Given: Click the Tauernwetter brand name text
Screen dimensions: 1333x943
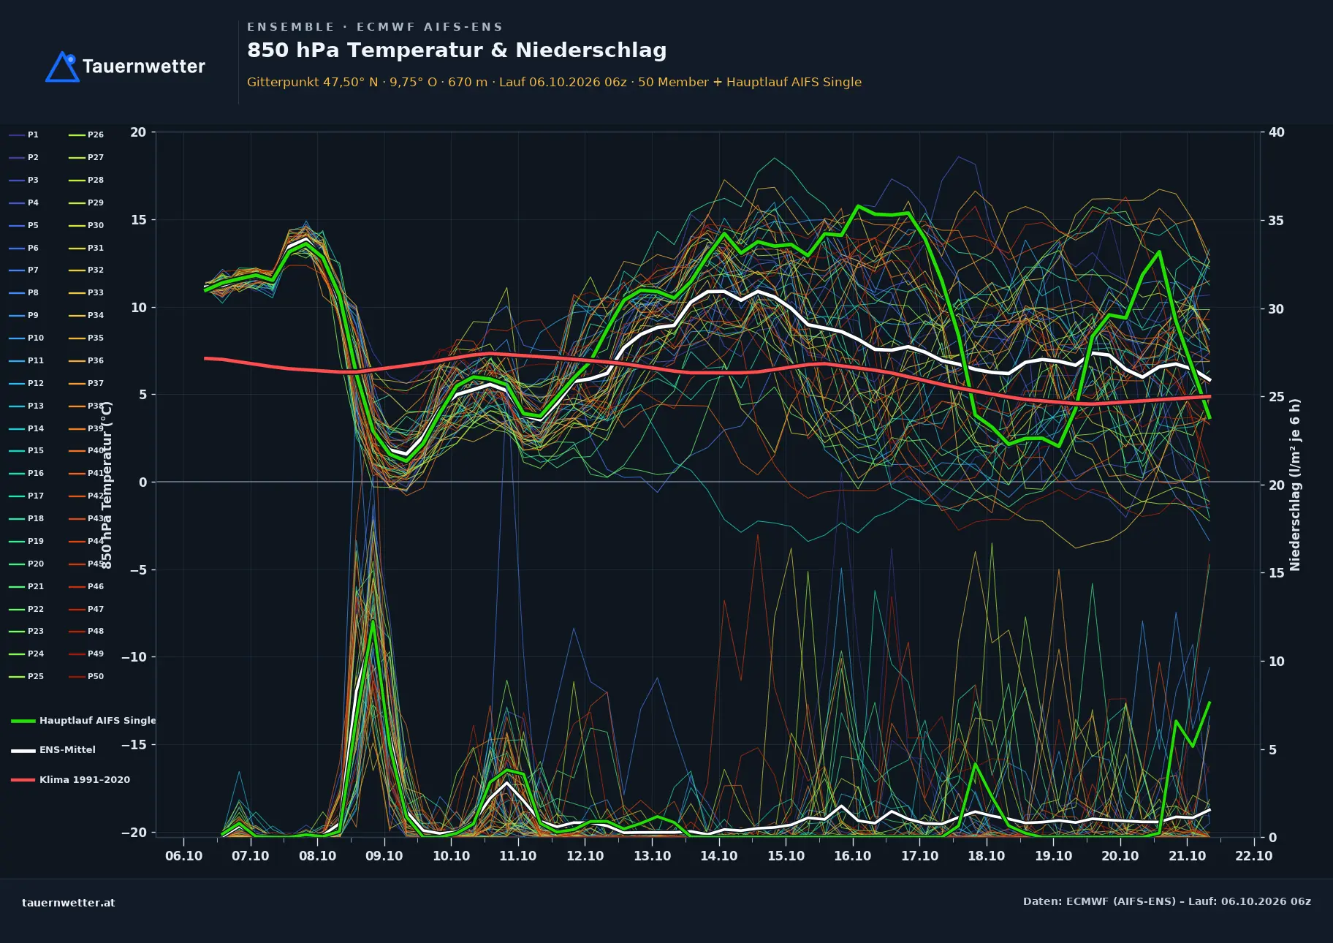Looking at the screenshot, I should tap(144, 67).
